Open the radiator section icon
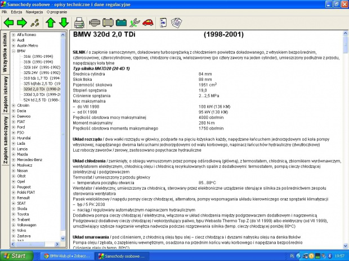 coord(108,22)
